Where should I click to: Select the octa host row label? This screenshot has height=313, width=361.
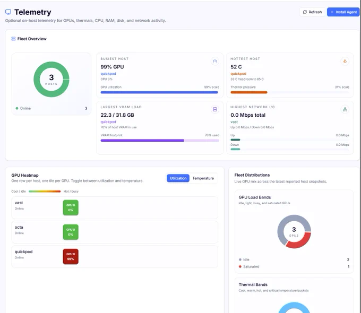19,227
